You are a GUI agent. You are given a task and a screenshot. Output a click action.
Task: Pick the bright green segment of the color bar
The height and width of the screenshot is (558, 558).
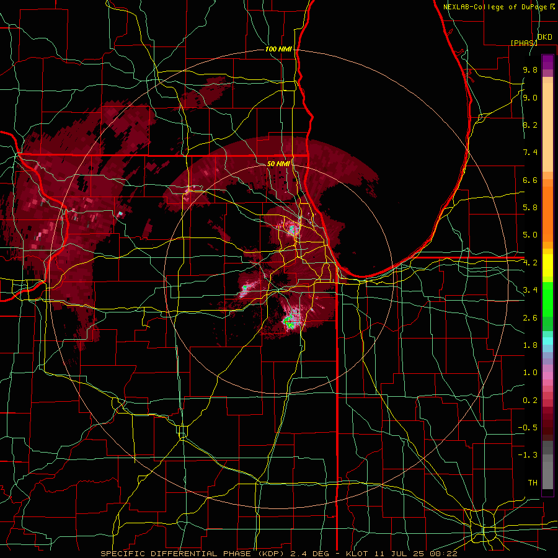point(547,299)
